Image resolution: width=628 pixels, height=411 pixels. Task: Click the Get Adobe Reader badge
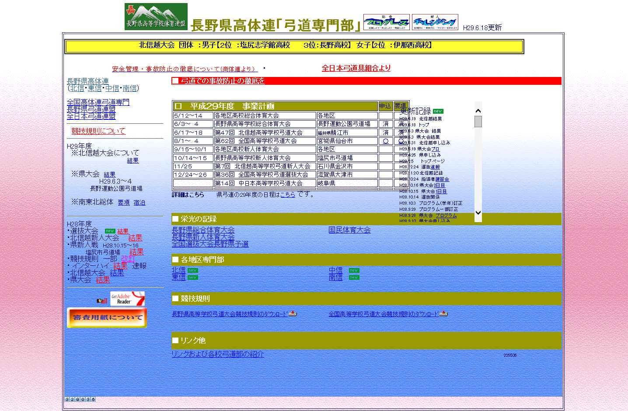(127, 299)
